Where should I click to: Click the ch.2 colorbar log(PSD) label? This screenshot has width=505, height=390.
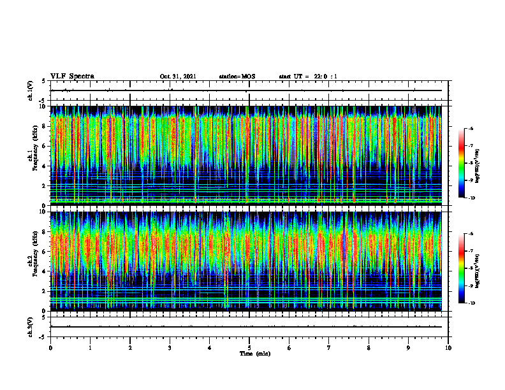[478, 271]
